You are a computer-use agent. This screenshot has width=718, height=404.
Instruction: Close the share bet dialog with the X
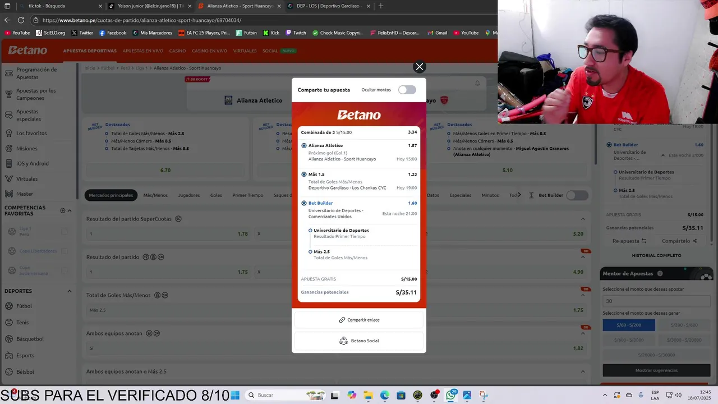pyautogui.click(x=419, y=67)
